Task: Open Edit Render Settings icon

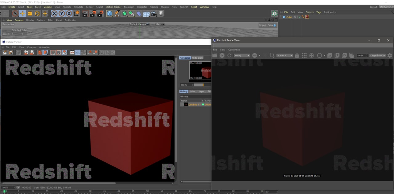Action: pos(100,14)
